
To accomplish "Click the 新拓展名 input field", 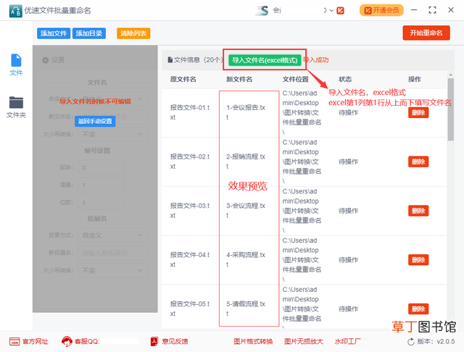I will [113, 253].
